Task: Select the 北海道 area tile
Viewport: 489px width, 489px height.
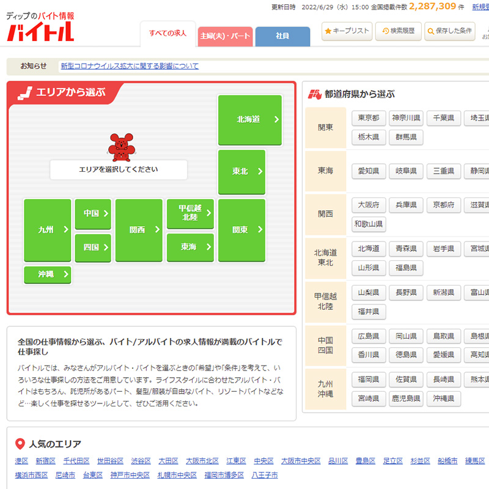Action: coord(249,120)
